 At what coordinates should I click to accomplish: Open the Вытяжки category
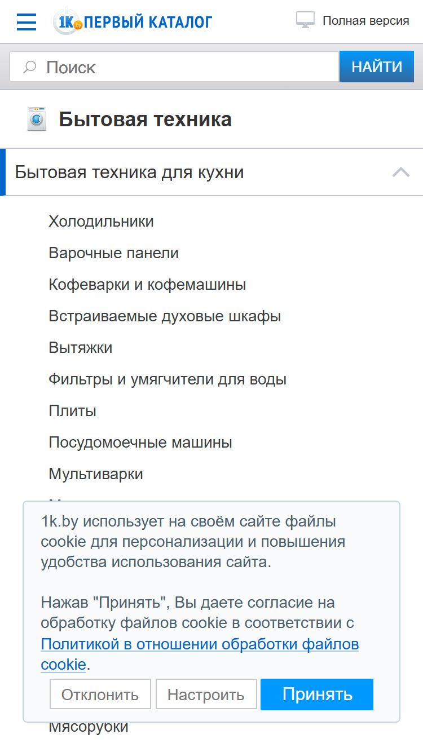(x=80, y=348)
